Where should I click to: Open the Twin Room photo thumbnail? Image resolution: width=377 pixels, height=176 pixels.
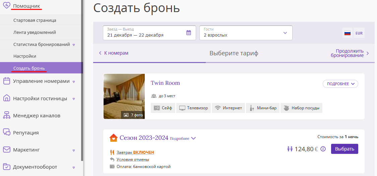(x=124, y=96)
